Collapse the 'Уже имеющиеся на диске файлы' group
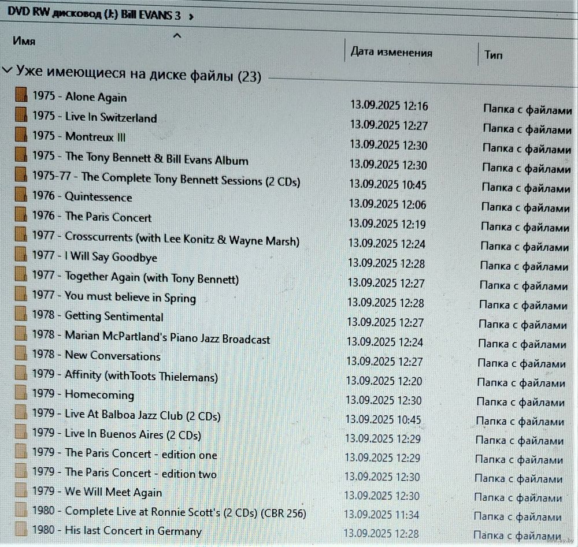The width and height of the screenshot is (578, 547). [x=7, y=71]
